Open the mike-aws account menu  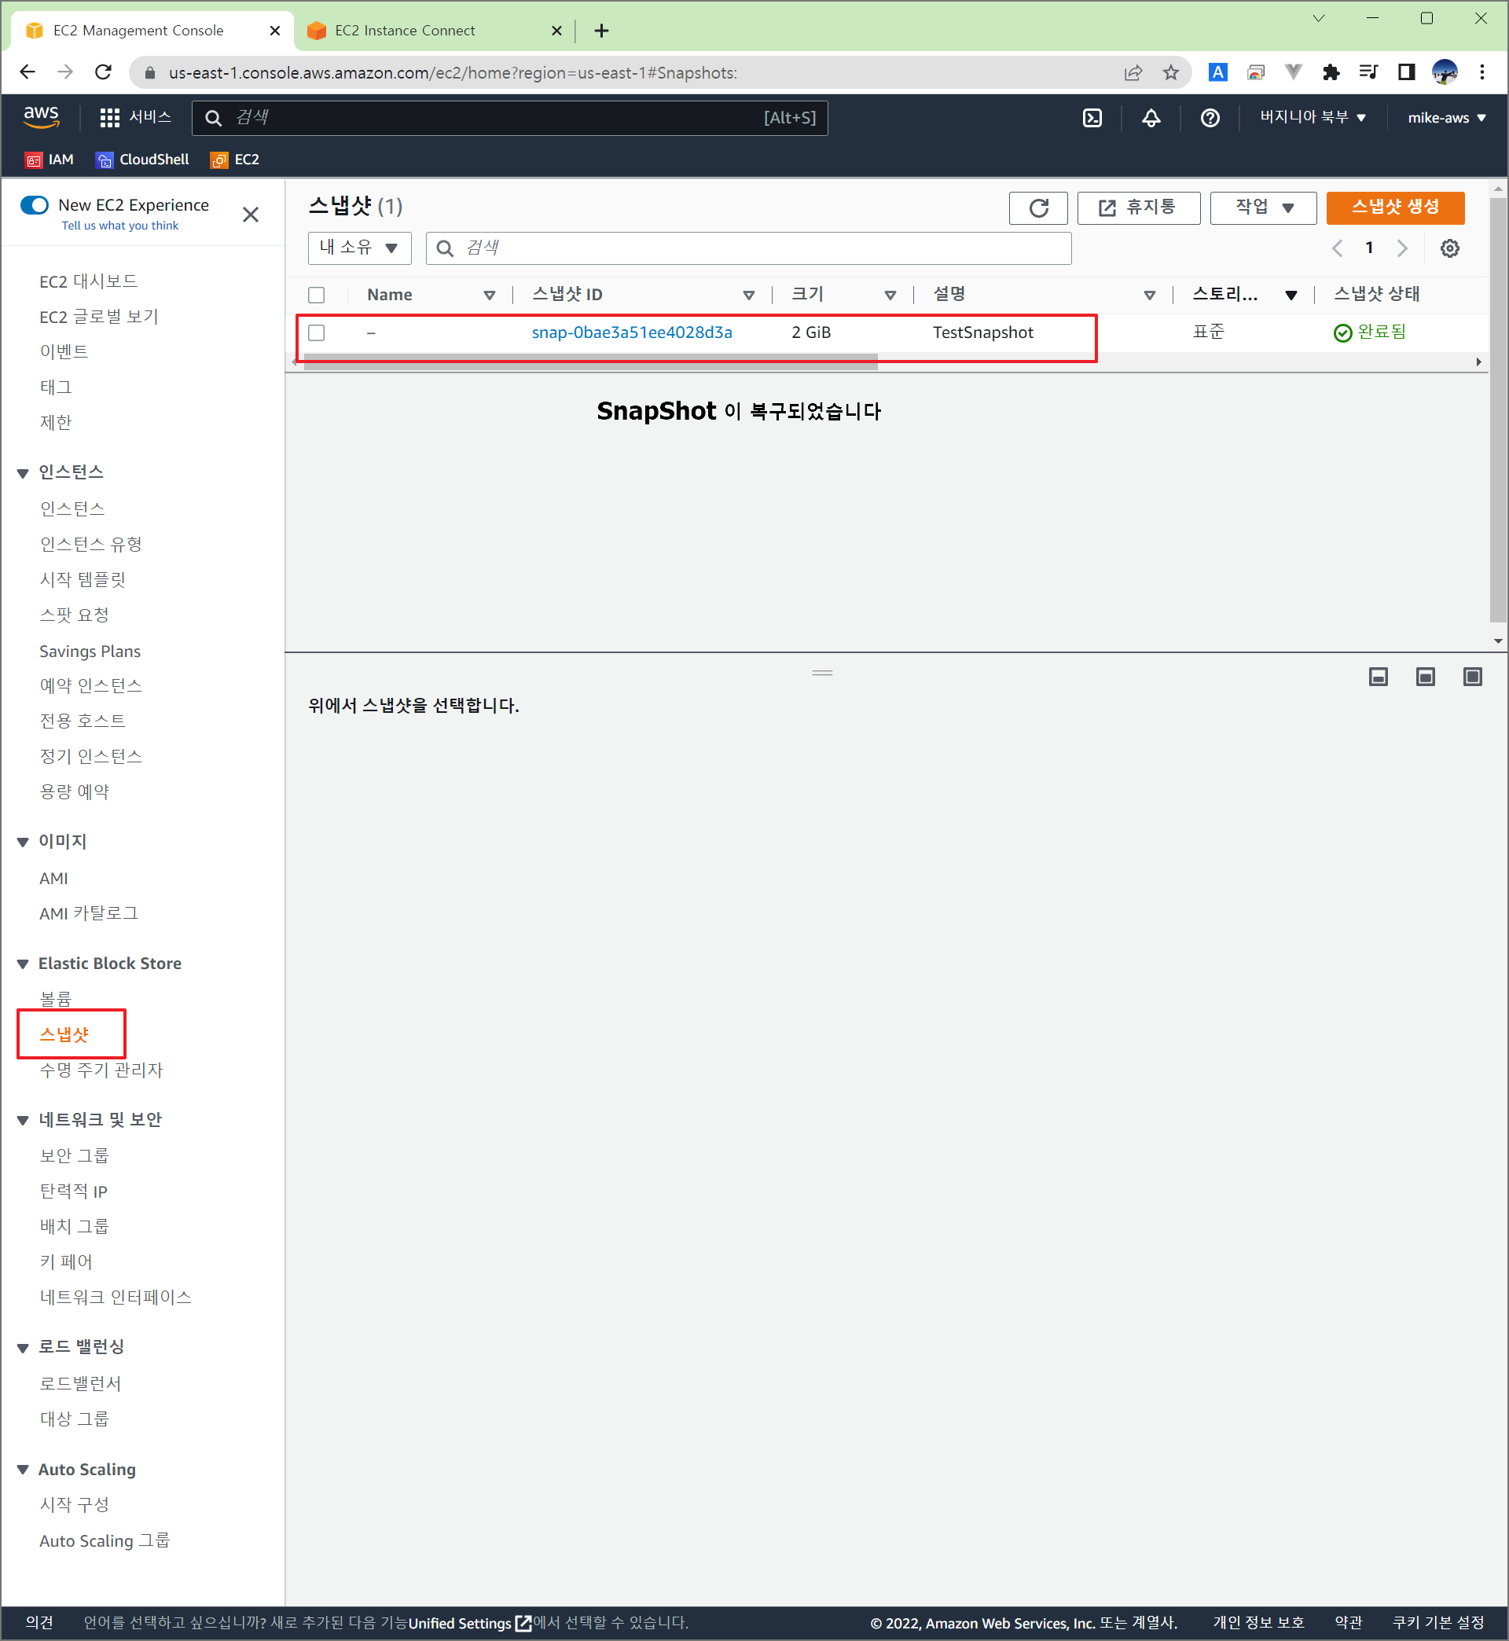click(x=1446, y=118)
